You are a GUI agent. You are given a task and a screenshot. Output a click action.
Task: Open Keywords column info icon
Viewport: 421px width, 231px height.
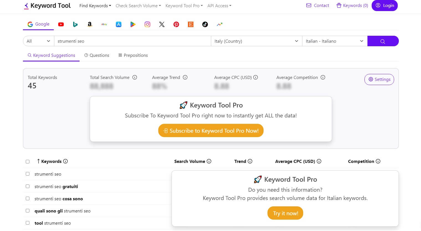(65, 161)
